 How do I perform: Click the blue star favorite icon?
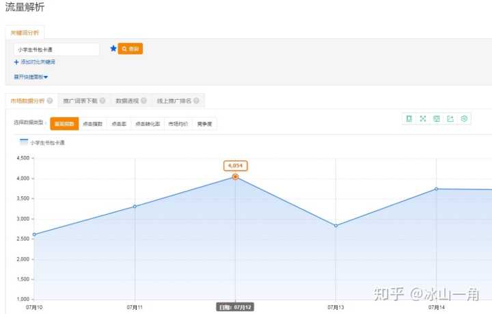click(x=113, y=49)
